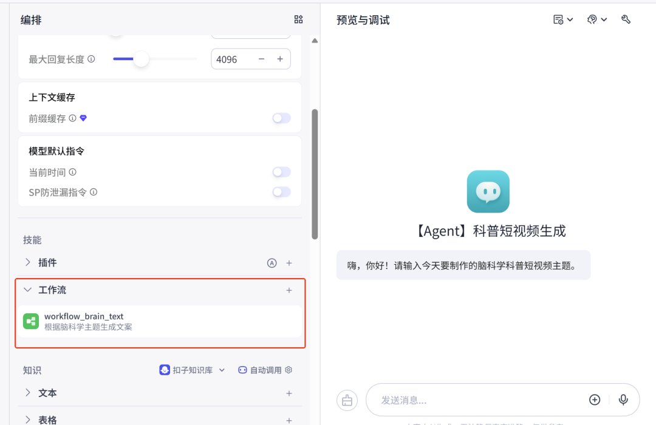The width and height of the screenshot is (656, 425).
Task: Open the 自动调用 settings gear icon
Action: (289, 370)
